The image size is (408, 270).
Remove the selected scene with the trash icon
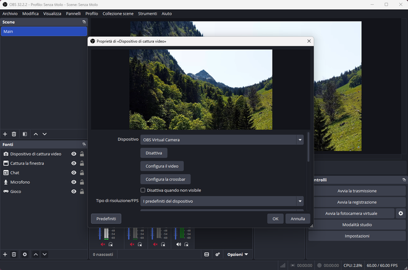tap(14, 134)
